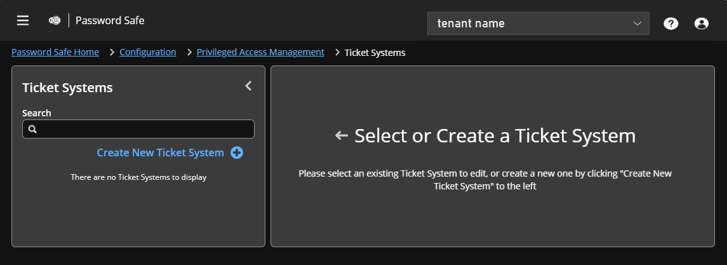The width and height of the screenshot is (727, 265).
Task: Focus the ticket system Search field
Action: click(138, 129)
